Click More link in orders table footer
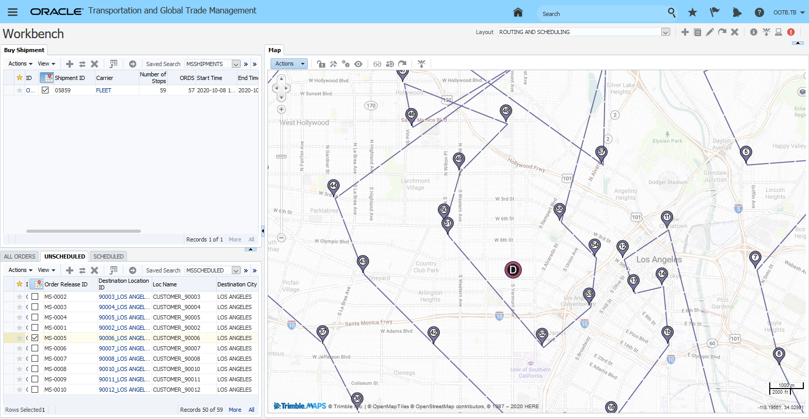809x419 pixels. [x=235, y=410]
